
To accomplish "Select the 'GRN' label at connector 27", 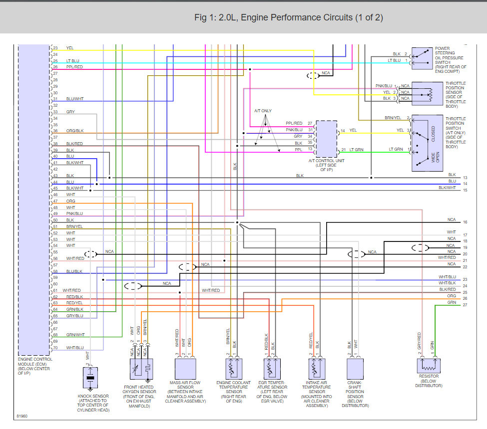I will click(452, 302).
